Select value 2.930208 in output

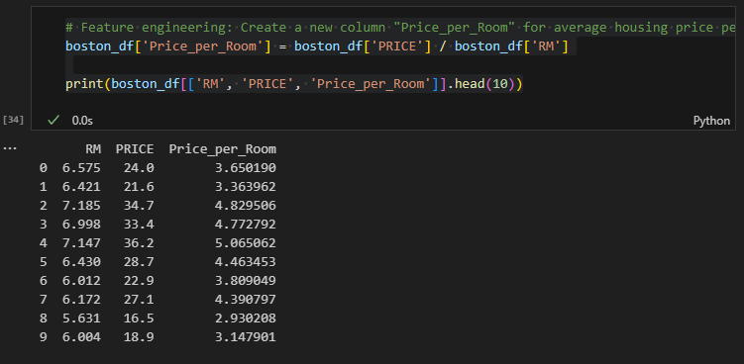(x=246, y=318)
